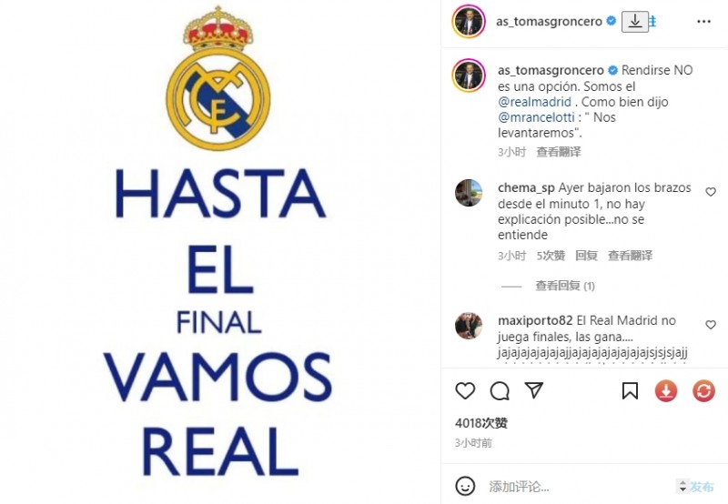Save post with the bookmark icon
This screenshot has height=504, width=728.
coord(630,391)
